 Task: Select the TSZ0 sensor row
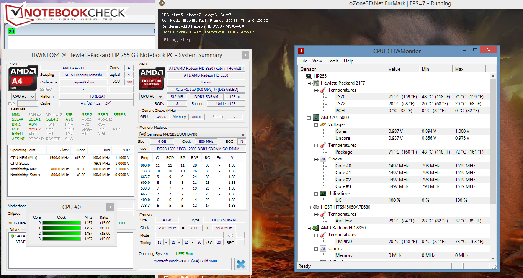pyautogui.click(x=394, y=97)
